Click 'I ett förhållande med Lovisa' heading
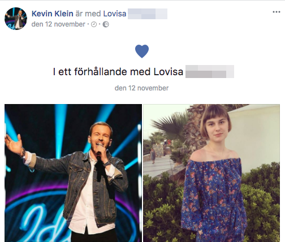This screenshot has width=285, height=242. 118,72
